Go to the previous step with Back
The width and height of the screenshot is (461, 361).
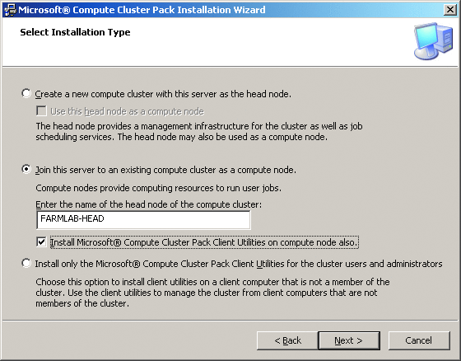pyautogui.click(x=287, y=340)
